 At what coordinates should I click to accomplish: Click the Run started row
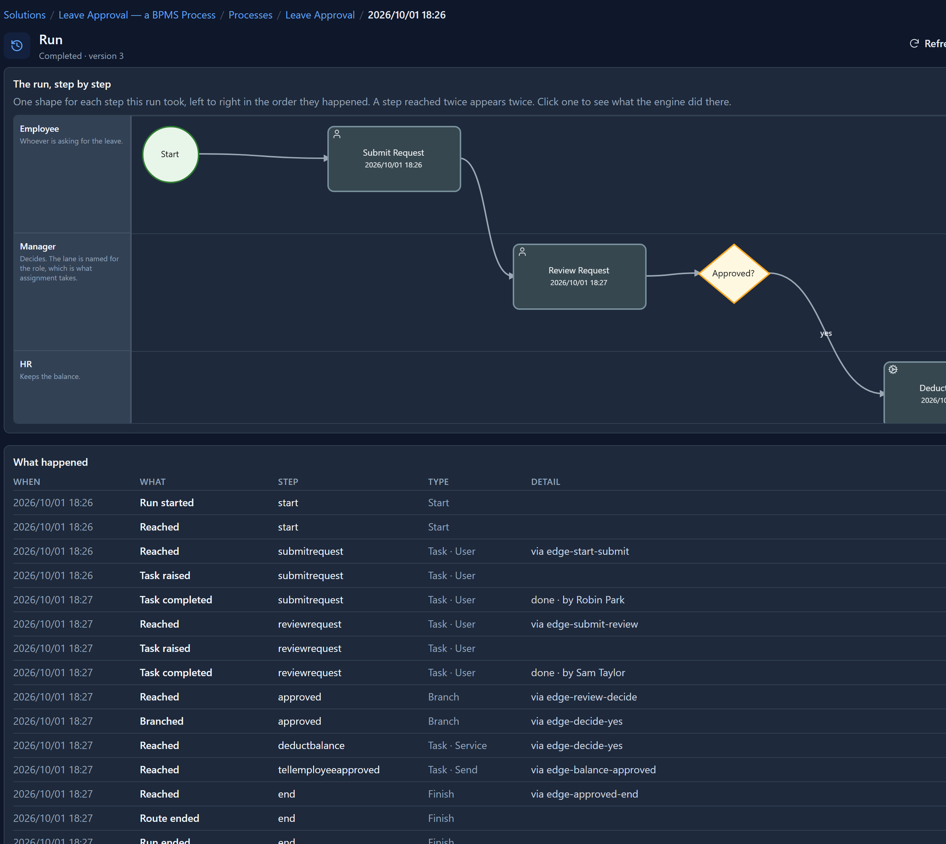tap(479, 503)
